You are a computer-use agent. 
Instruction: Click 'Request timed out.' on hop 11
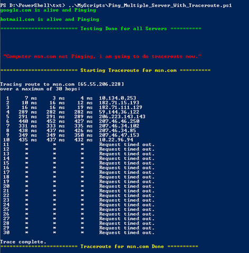[127, 144]
